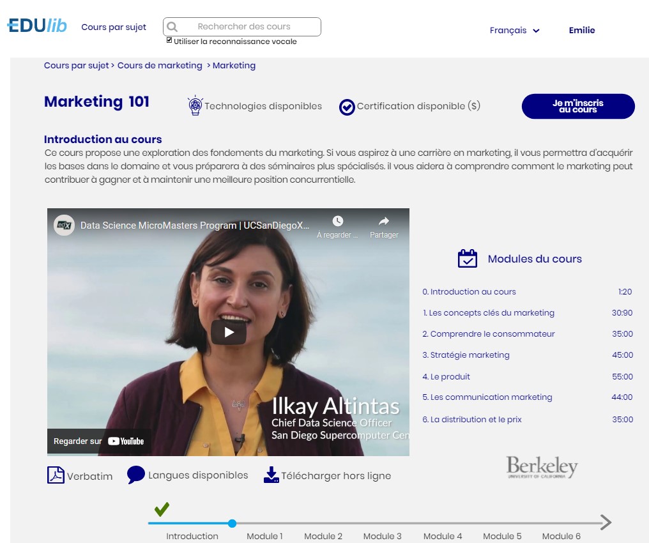Click the Télécharger hors ligne download icon
This screenshot has width=649, height=543.
pyautogui.click(x=271, y=475)
